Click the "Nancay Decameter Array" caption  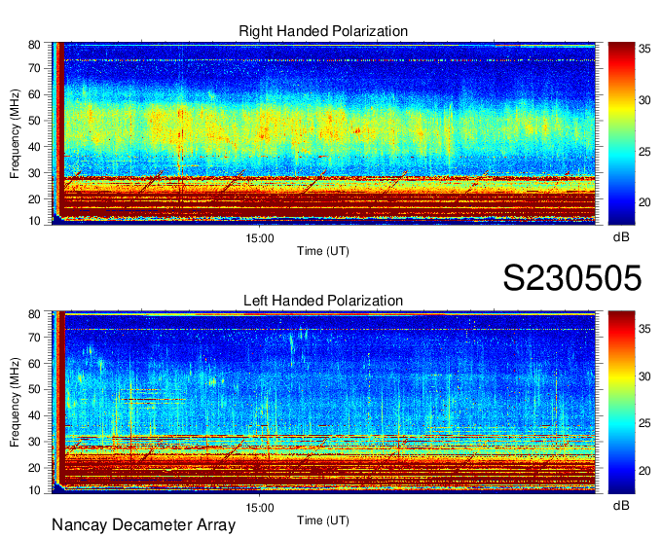point(143,525)
